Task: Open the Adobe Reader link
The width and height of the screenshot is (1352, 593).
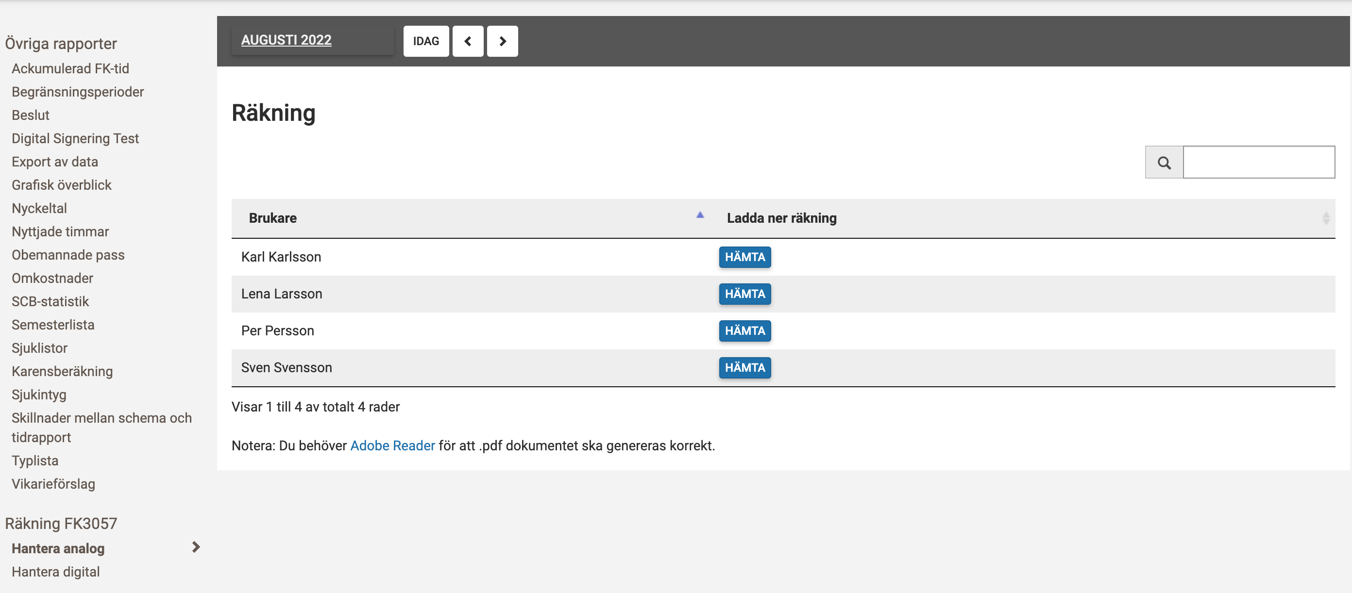Action: 392,445
